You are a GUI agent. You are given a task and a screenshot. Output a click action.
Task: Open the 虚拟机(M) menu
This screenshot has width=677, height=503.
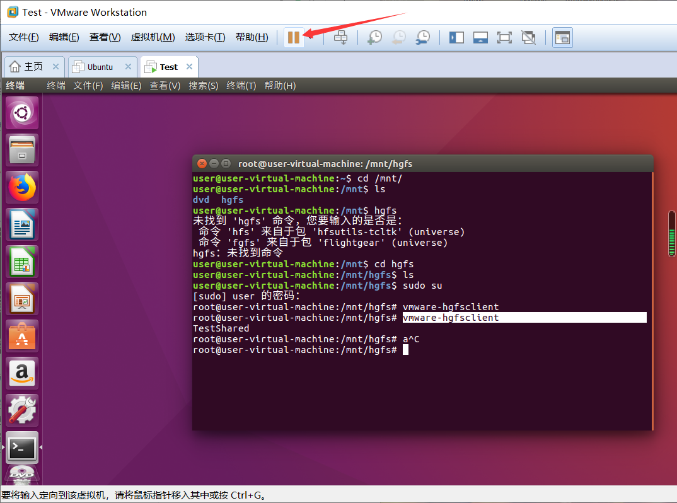[x=153, y=37]
